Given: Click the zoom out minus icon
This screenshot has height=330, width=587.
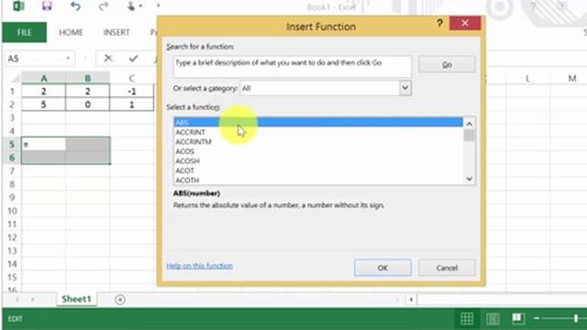Looking at the screenshot, I should (537, 318).
